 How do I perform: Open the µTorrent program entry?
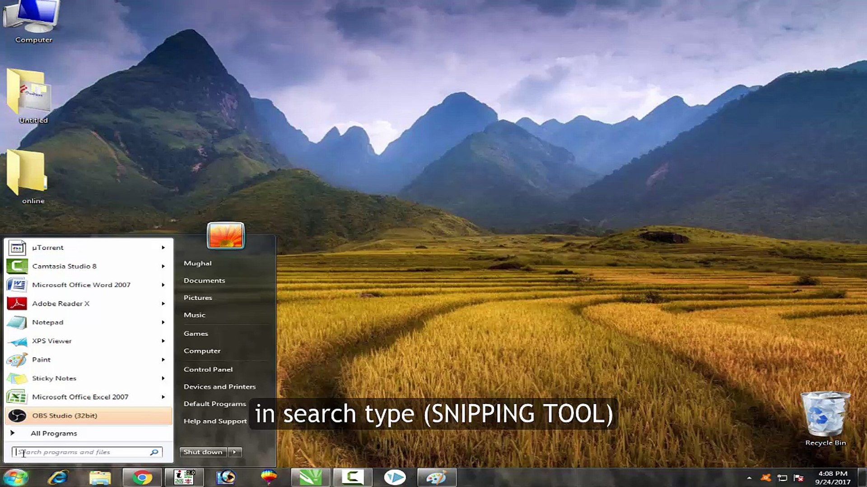pyautogui.click(x=88, y=248)
